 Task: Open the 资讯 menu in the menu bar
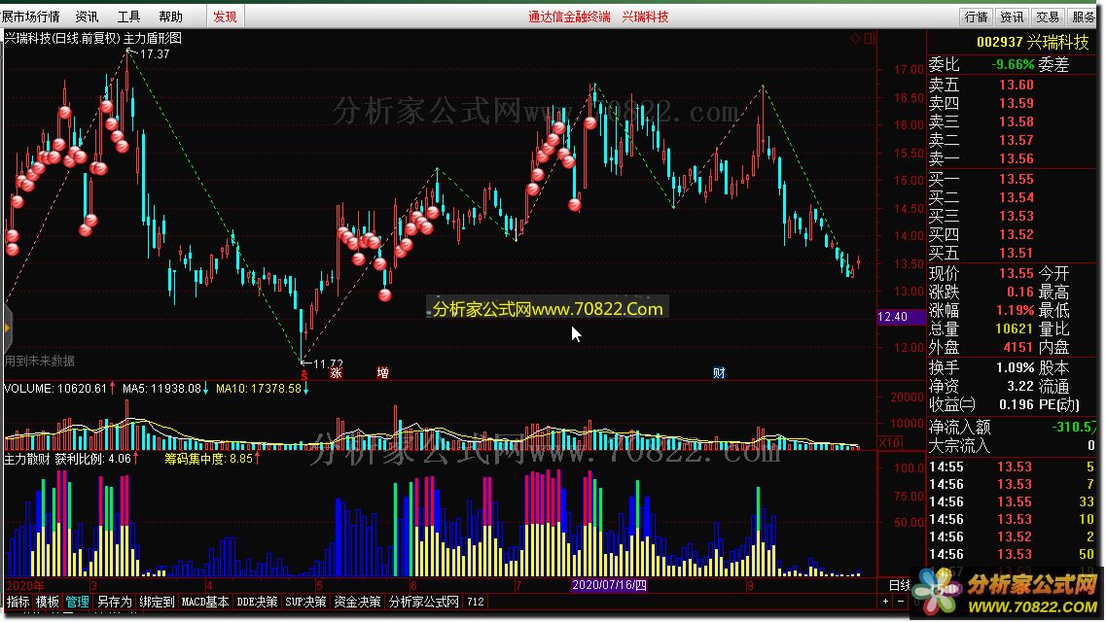click(x=87, y=17)
